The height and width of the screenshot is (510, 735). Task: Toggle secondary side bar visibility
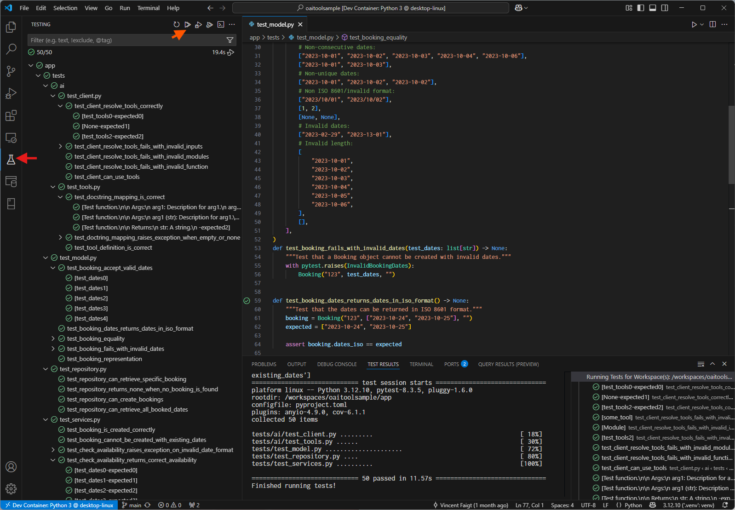[665, 8]
